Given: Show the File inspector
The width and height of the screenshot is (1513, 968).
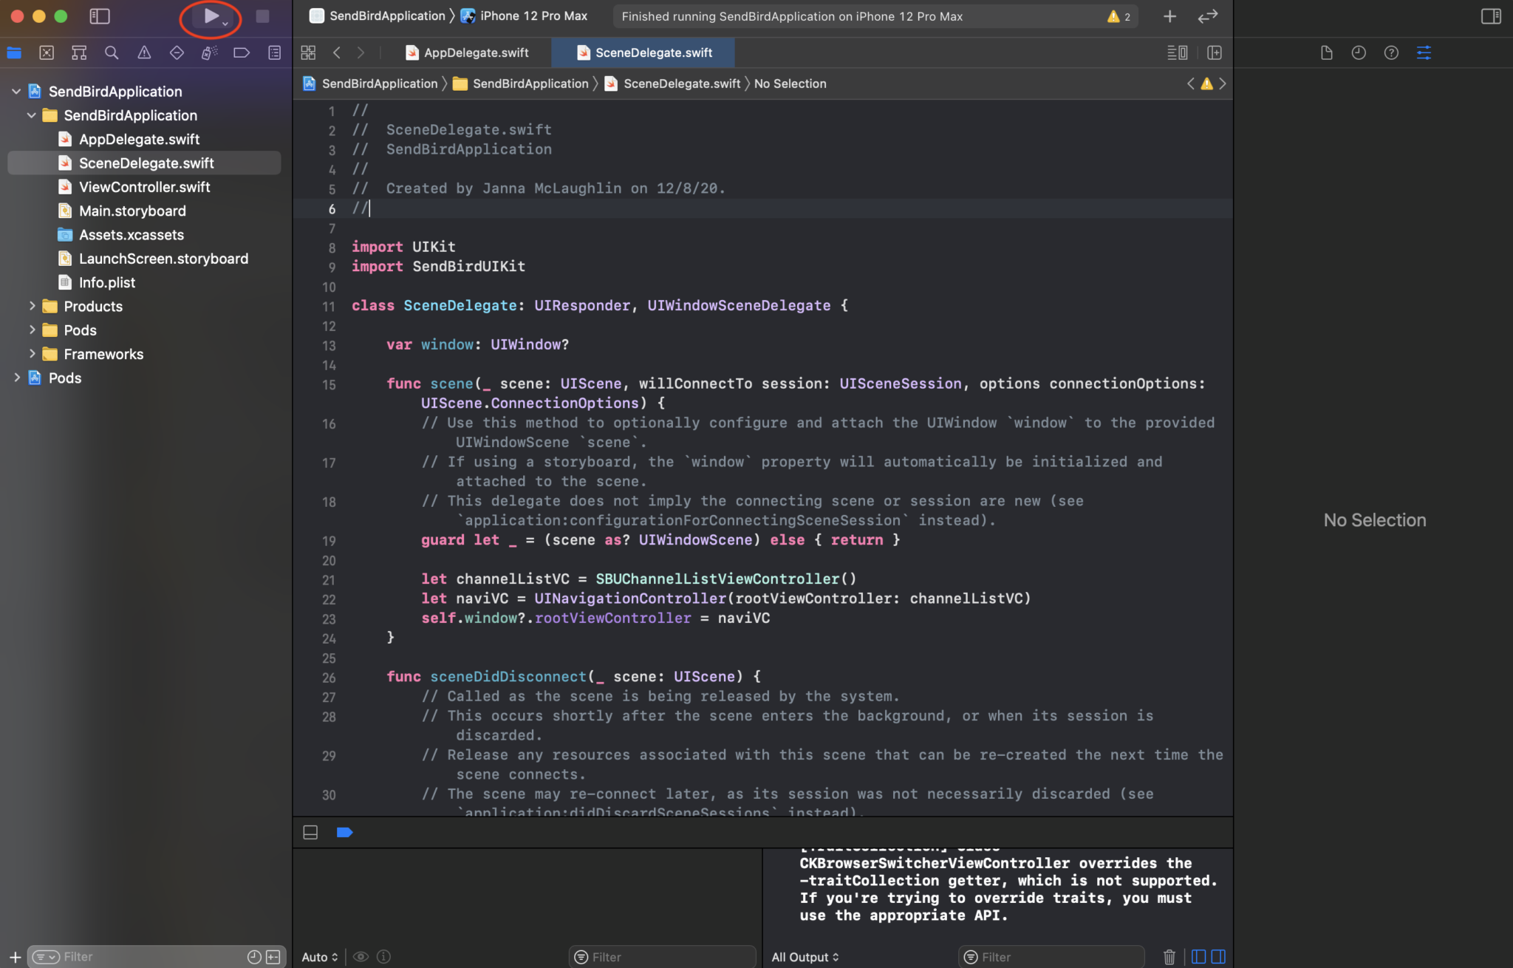Looking at the screenshot, I should 1326,52.
